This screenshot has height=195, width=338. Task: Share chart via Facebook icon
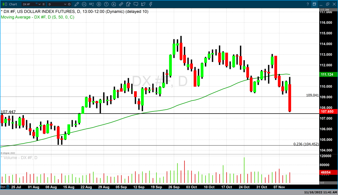pyautogui.click(x=150, y=4)
